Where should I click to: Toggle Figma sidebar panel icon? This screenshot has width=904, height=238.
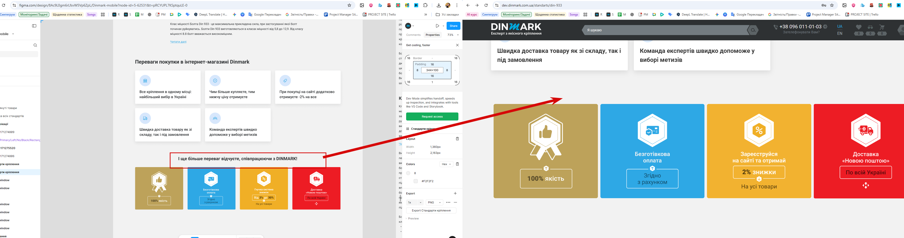(x=34, y=26)
